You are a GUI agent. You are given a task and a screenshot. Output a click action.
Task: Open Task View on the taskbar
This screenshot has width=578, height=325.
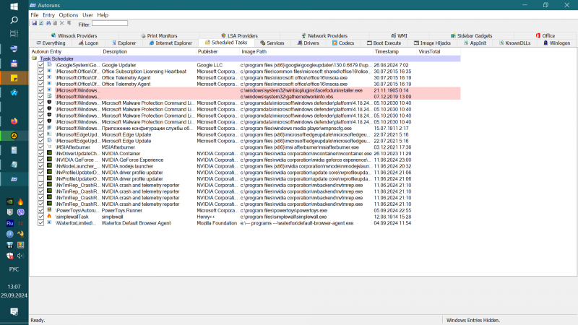point(14,33)
